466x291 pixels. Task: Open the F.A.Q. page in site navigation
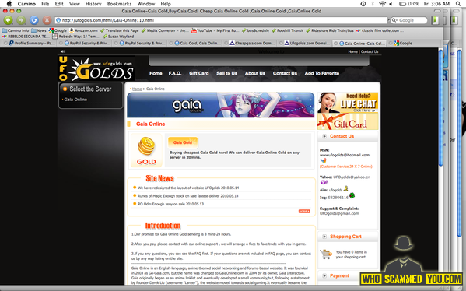tap(175, 73)
